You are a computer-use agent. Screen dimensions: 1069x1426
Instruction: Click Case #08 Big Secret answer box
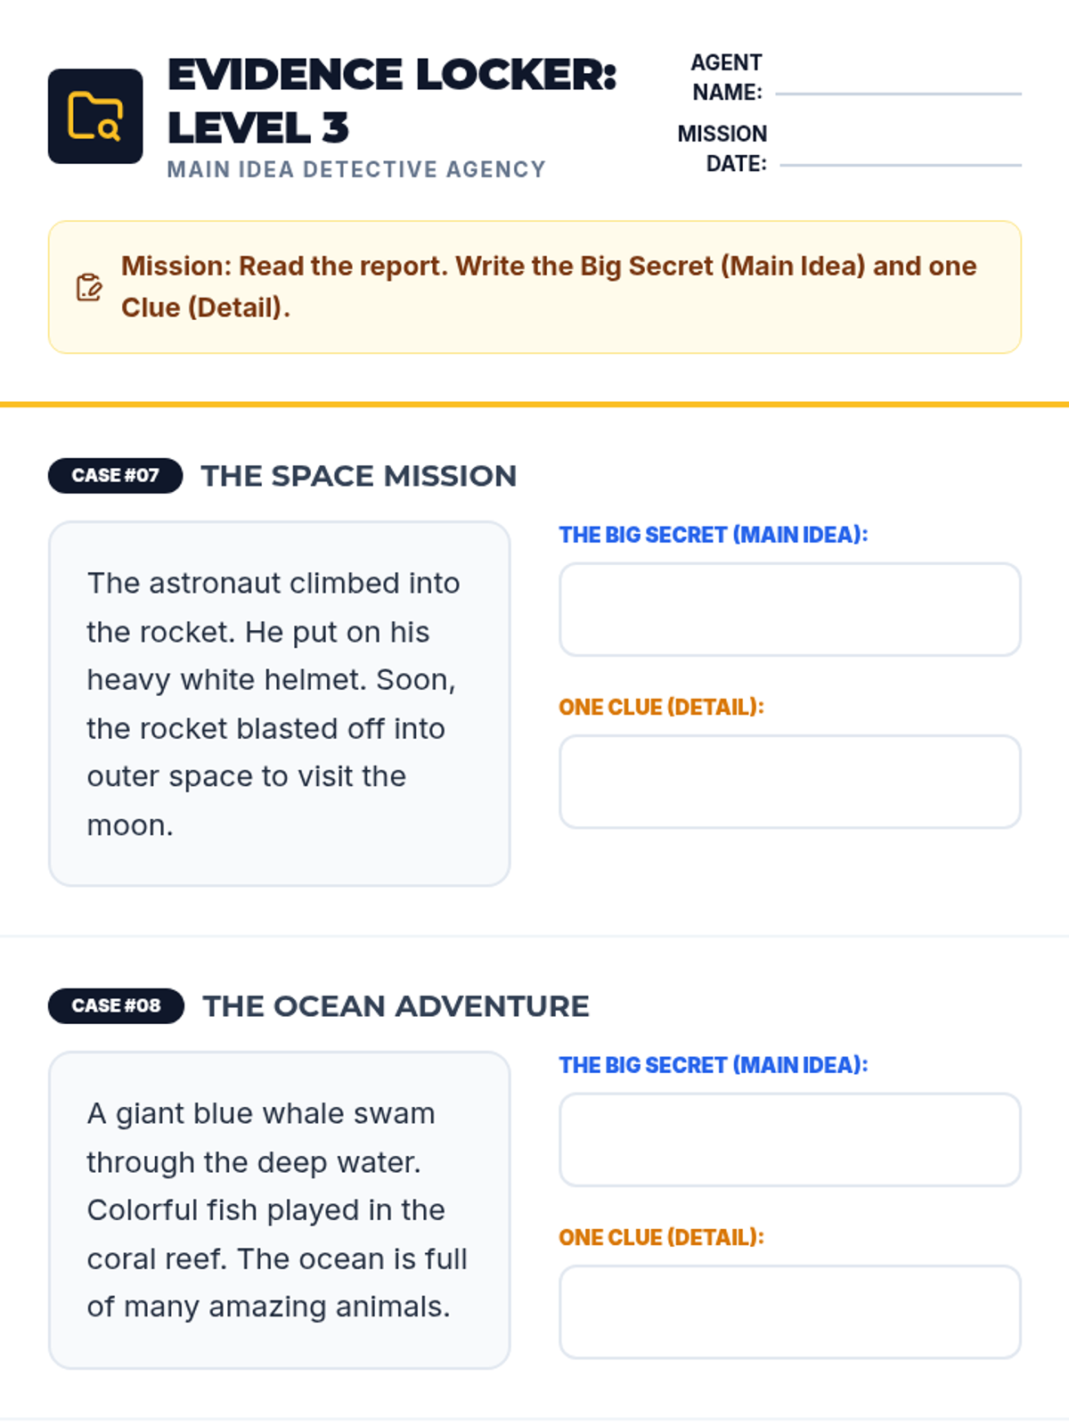click(x=789, y=1140)
